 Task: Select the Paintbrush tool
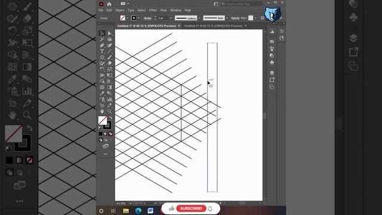click(x=109, y=57)
